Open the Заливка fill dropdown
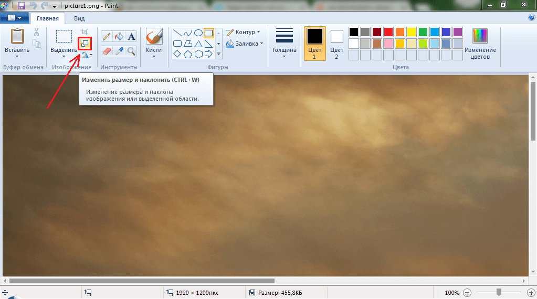Screen dimensions: 537x299 point(244,44)
